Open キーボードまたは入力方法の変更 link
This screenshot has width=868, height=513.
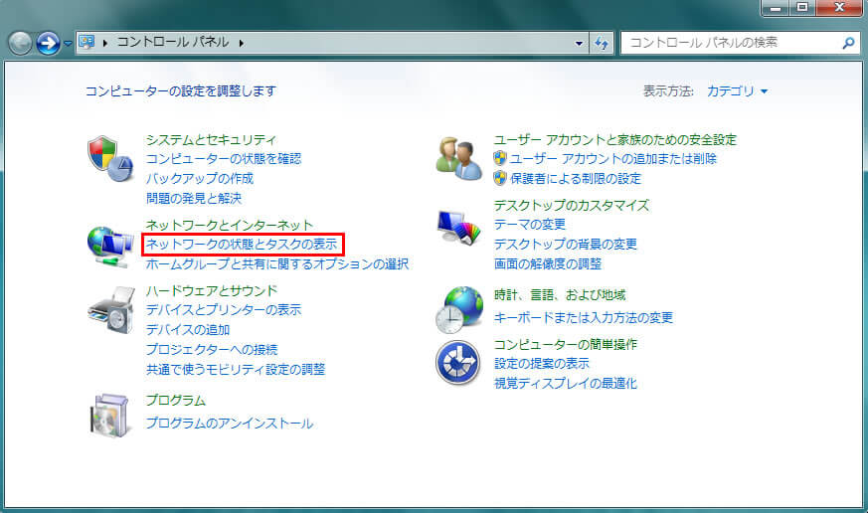584,318
